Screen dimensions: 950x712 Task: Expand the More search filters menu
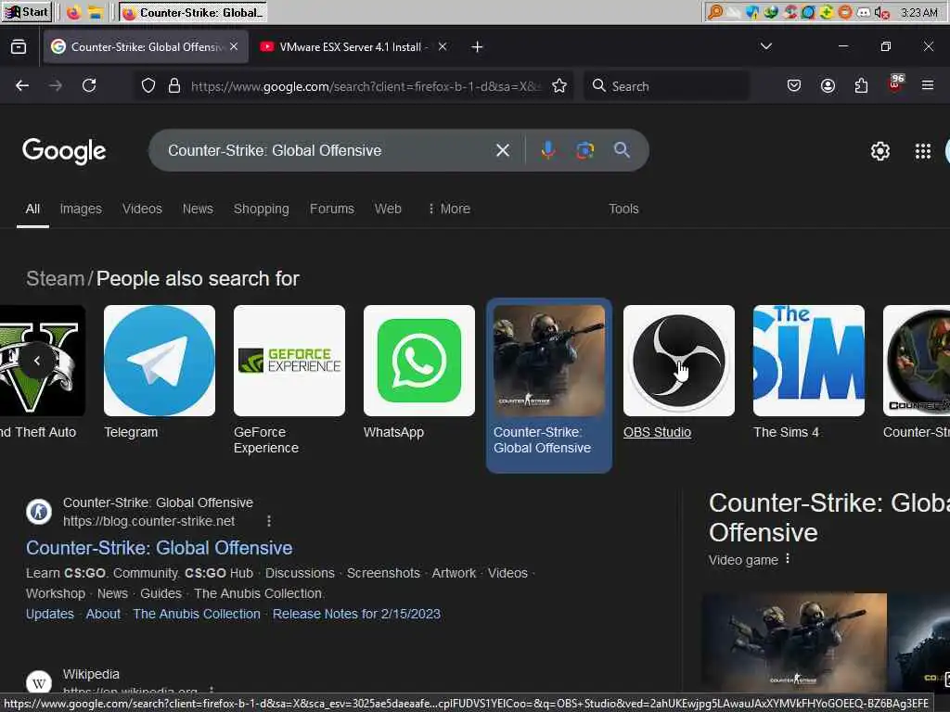point(449,209)
